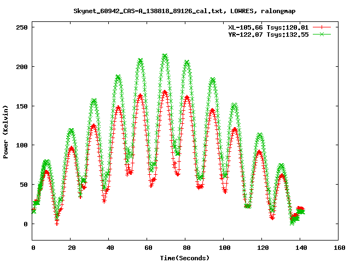Click legend entry 'YR-122.07 Tsys:132.55'
This screenshot has height=263, width=350.
(268, 35)
